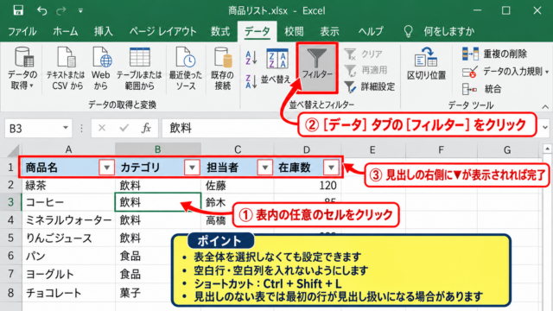
Task: Click the Redo arrow icon
Action: click(61, 10)
